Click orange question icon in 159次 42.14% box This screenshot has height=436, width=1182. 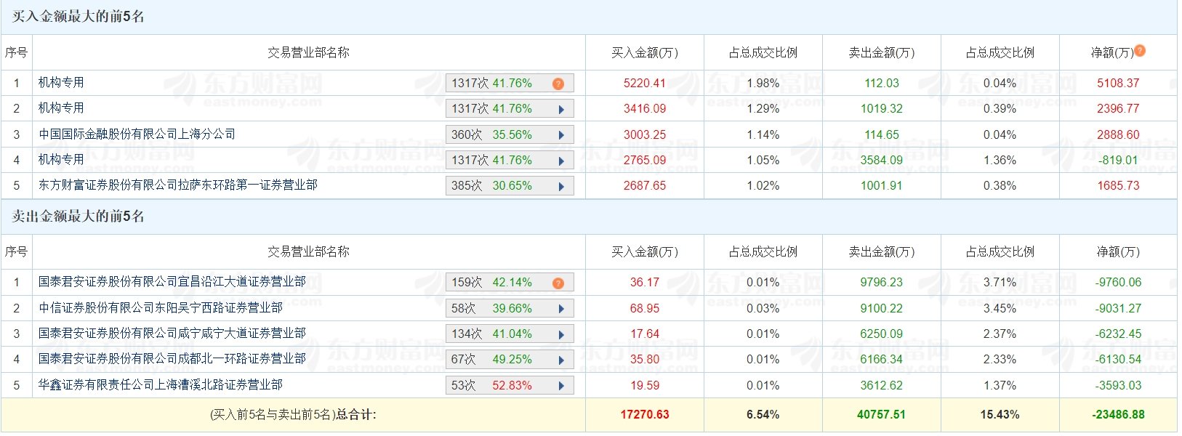coord(558,283)
